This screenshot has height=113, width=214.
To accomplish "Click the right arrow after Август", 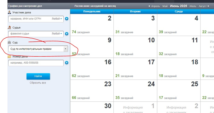I will tap(208, 6).
